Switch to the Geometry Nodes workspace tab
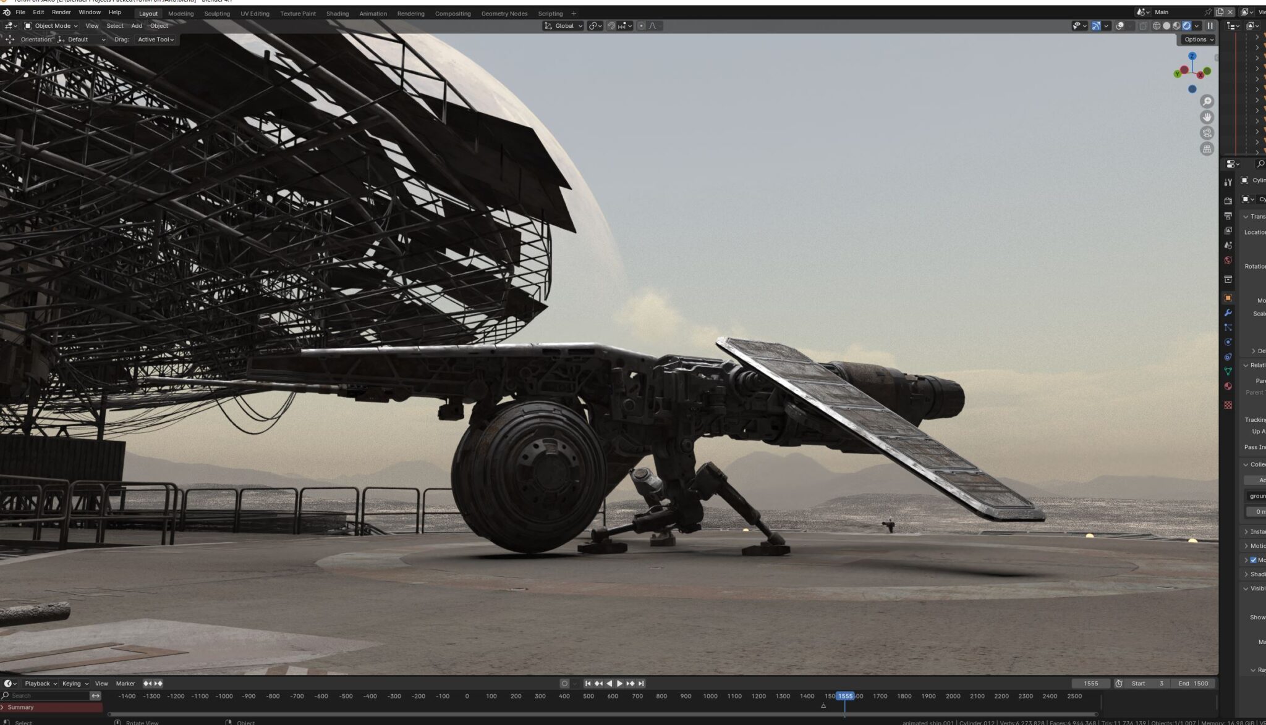Screen dimensions: 1266x725 click(x=504, y=14)
